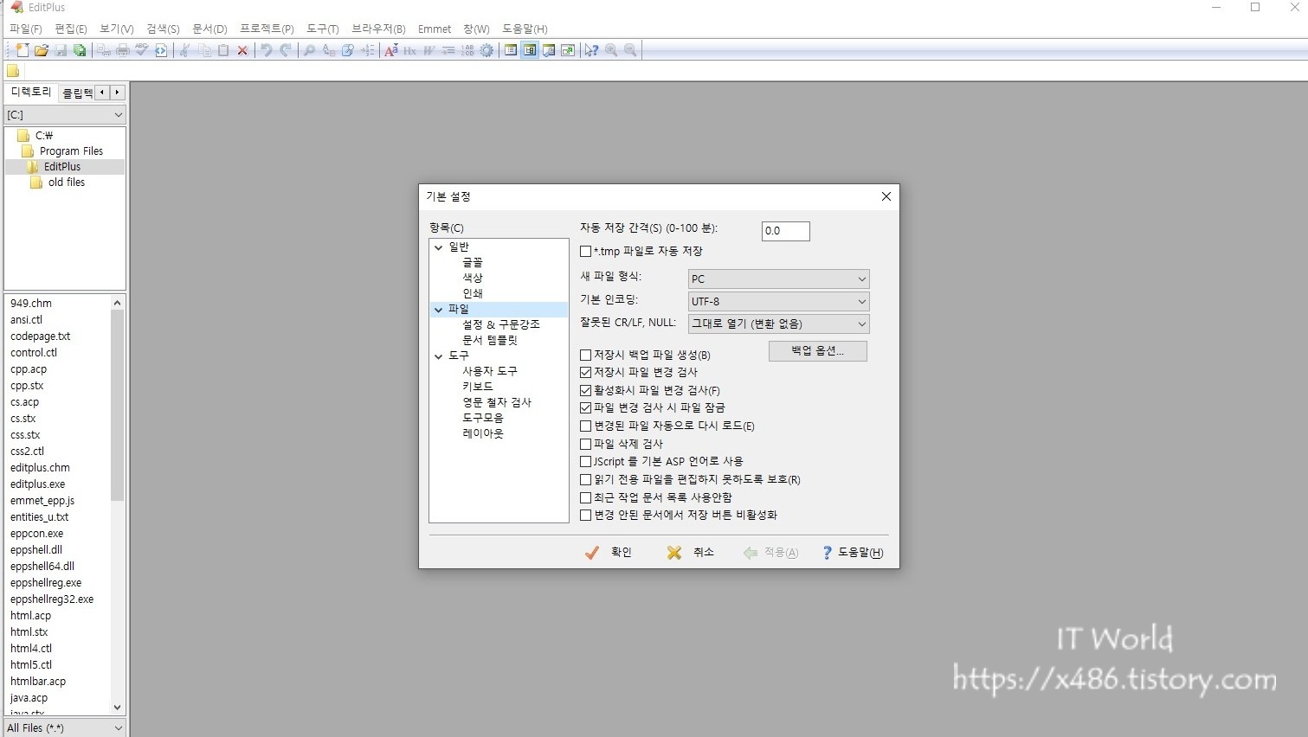Image resolution: width=1308 pixels, height=737 pixels.
Task: Enable *.tmp 파일로 자동 저장 checkbox
Action: coord(586,252)
